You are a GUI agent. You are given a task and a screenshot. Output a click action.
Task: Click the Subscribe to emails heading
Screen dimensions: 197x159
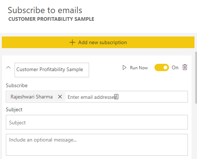pyautogui.click(x=45, y=10)
